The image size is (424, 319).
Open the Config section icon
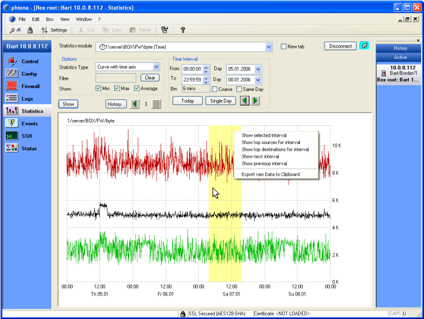(11, 74)
